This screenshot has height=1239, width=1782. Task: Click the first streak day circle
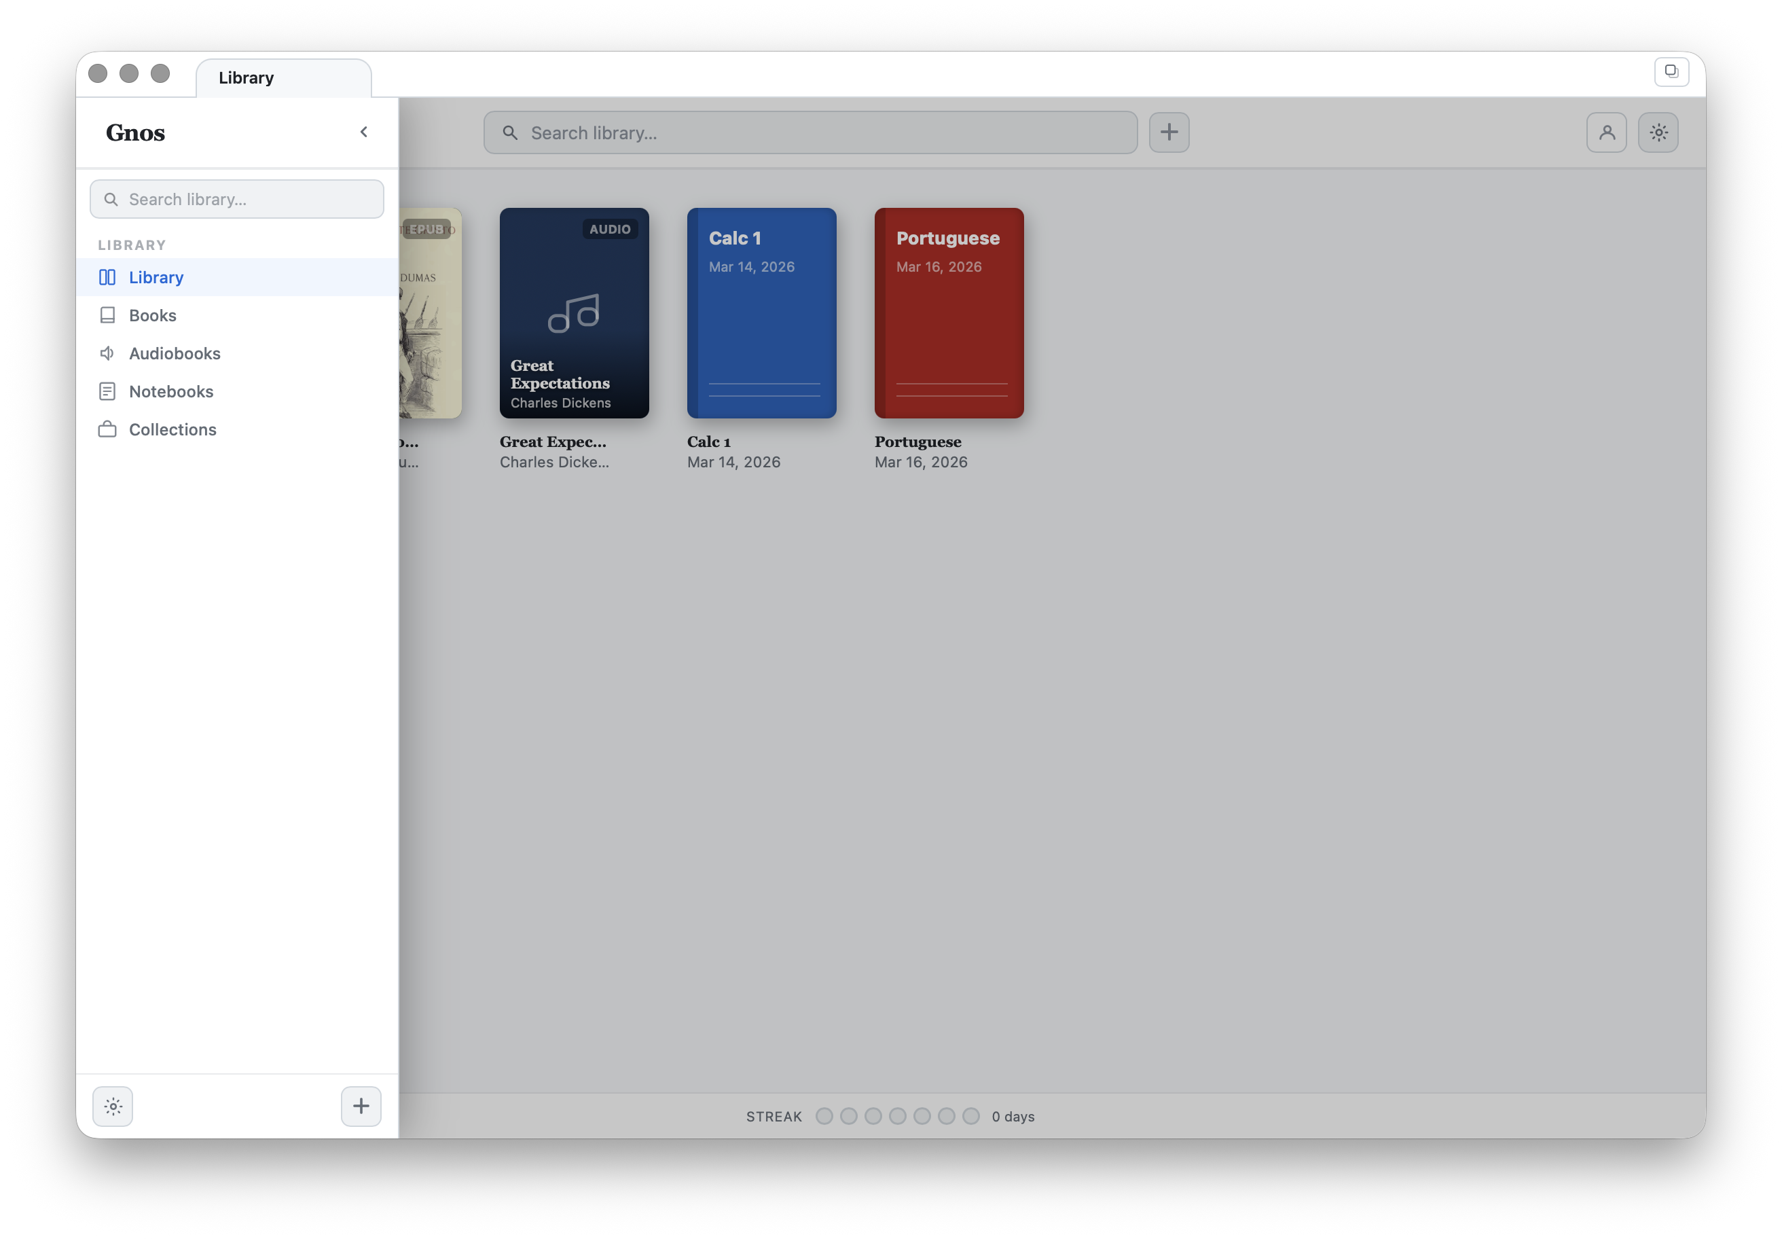(824, 1115)
